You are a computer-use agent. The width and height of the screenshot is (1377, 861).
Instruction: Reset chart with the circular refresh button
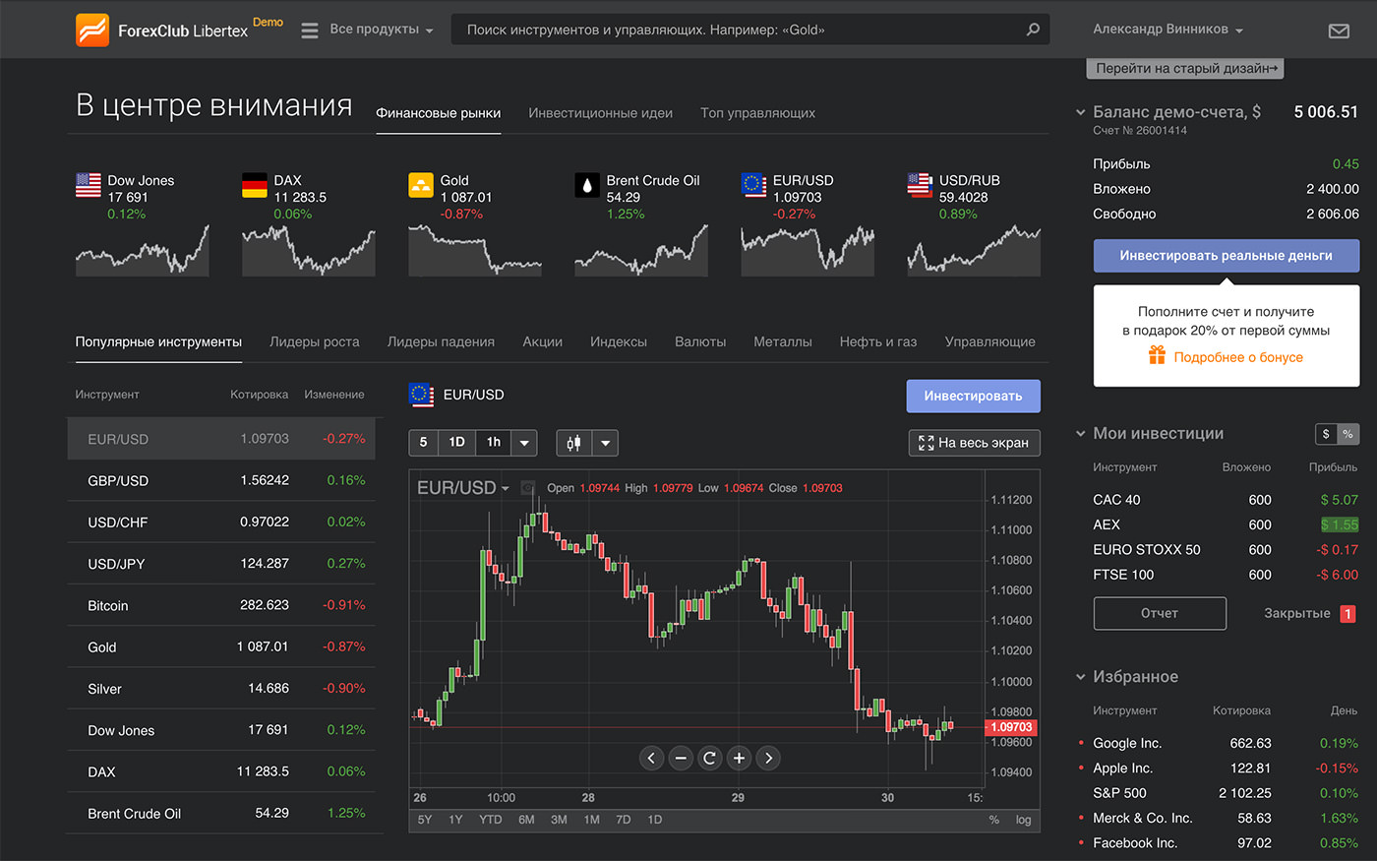pos(709,758)
